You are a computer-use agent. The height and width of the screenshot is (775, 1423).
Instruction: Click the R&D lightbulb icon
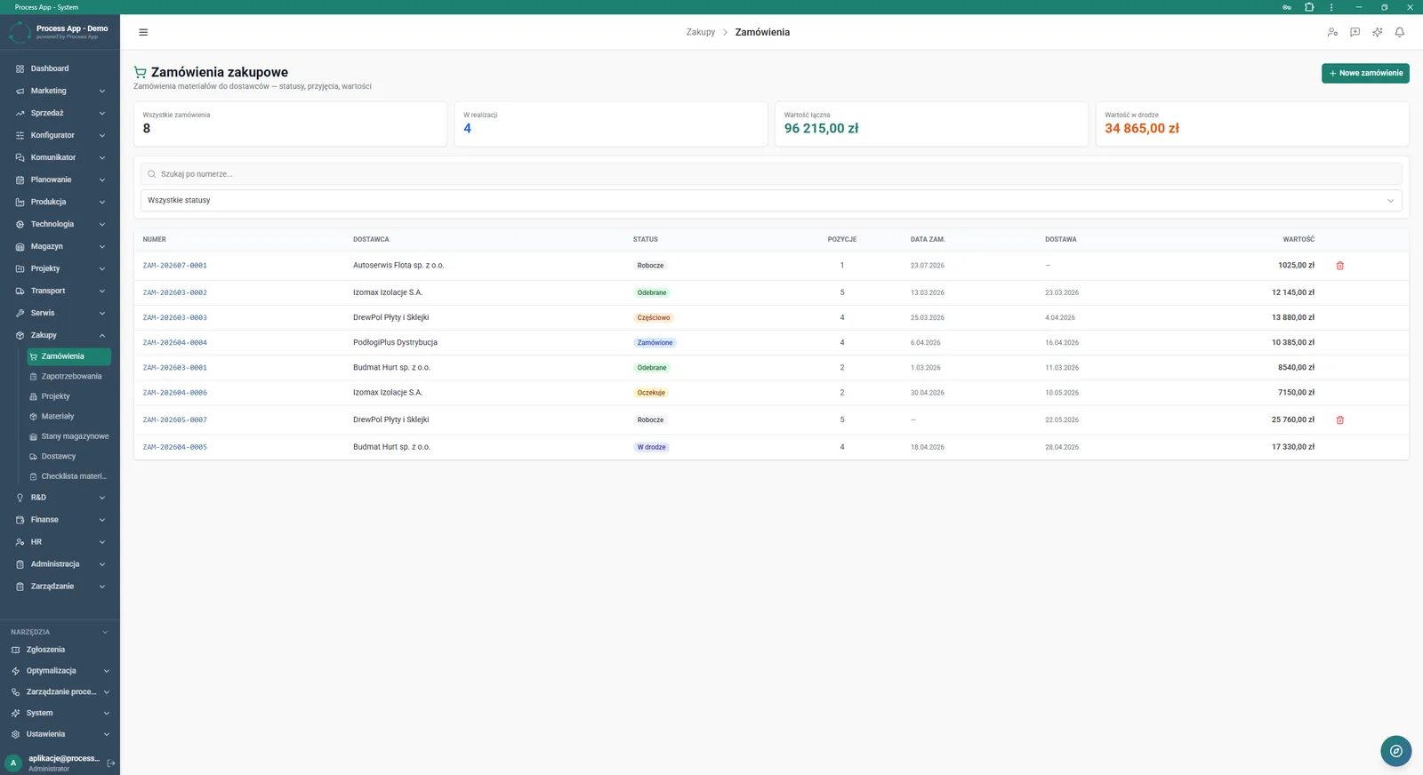[20, 498]
